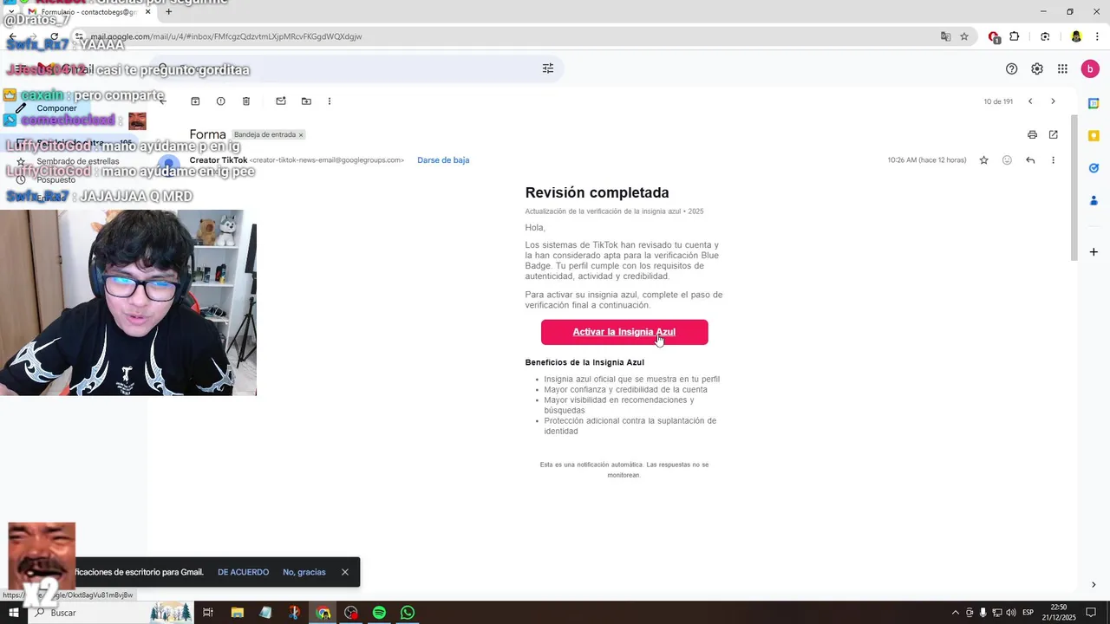
Task: Open Spotify from the taskbar
Action: point(379,613)
